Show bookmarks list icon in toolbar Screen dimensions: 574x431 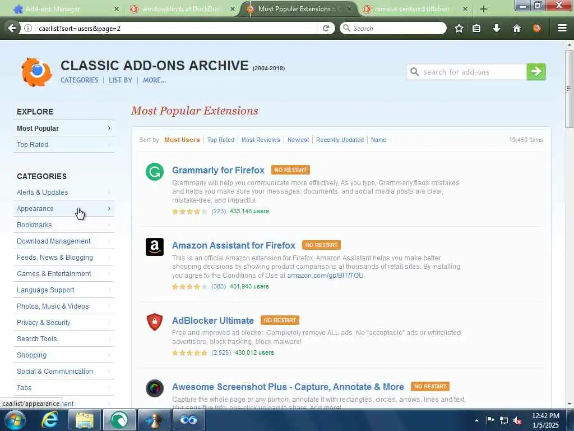(476, 28)
